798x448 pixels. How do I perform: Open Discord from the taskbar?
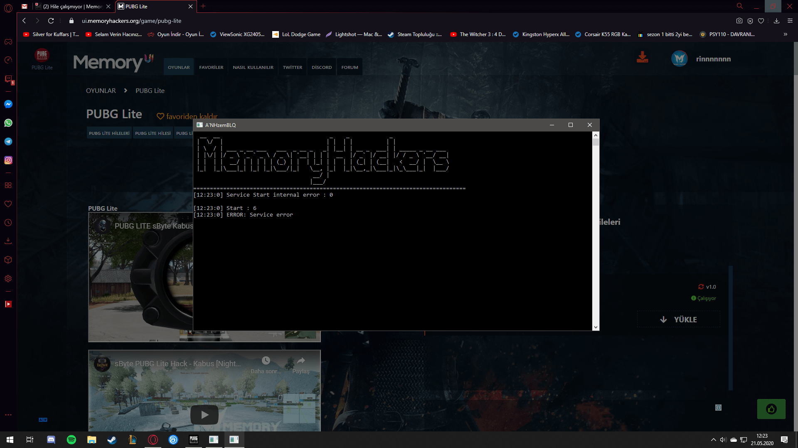point(51,440)
